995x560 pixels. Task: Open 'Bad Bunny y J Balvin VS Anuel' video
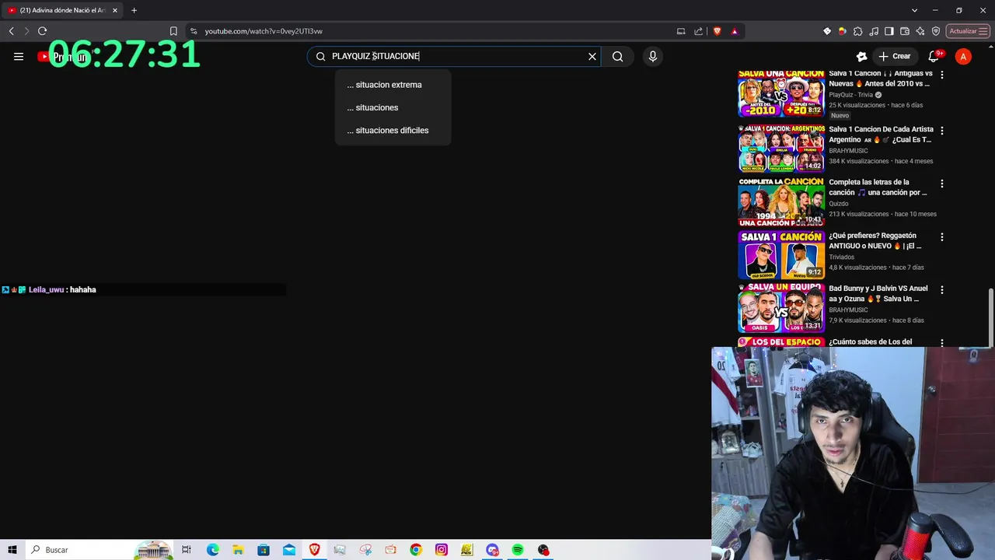point(878,293)
